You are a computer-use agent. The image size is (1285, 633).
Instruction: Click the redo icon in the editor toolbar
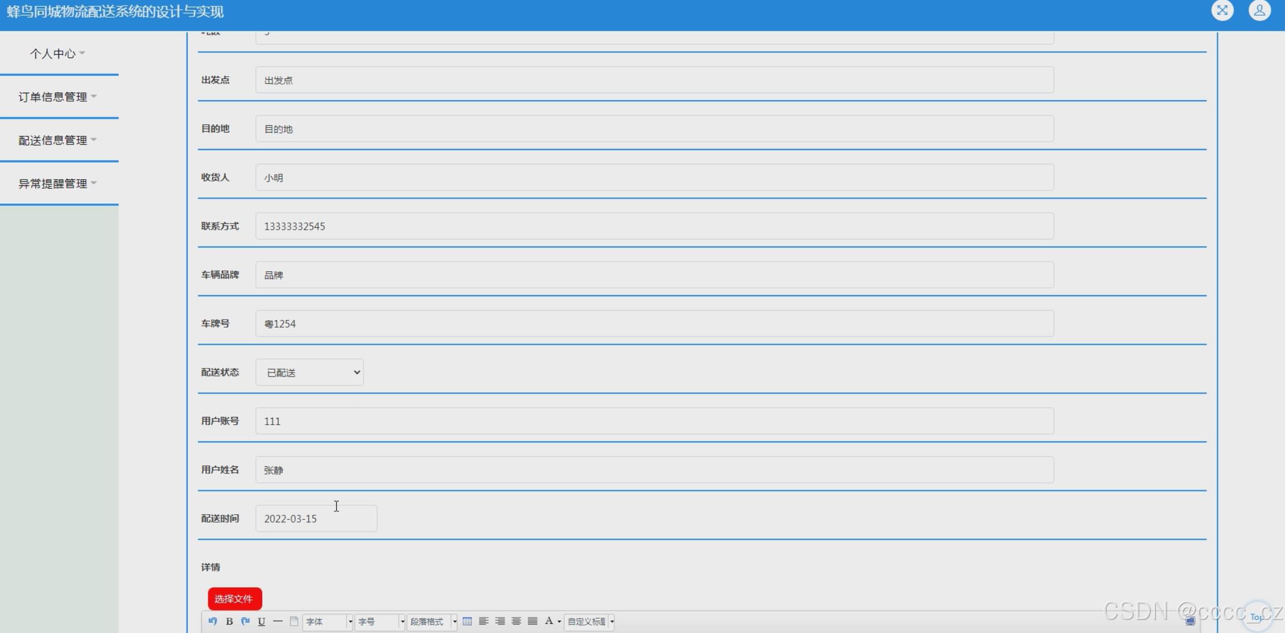pos(245,621)
